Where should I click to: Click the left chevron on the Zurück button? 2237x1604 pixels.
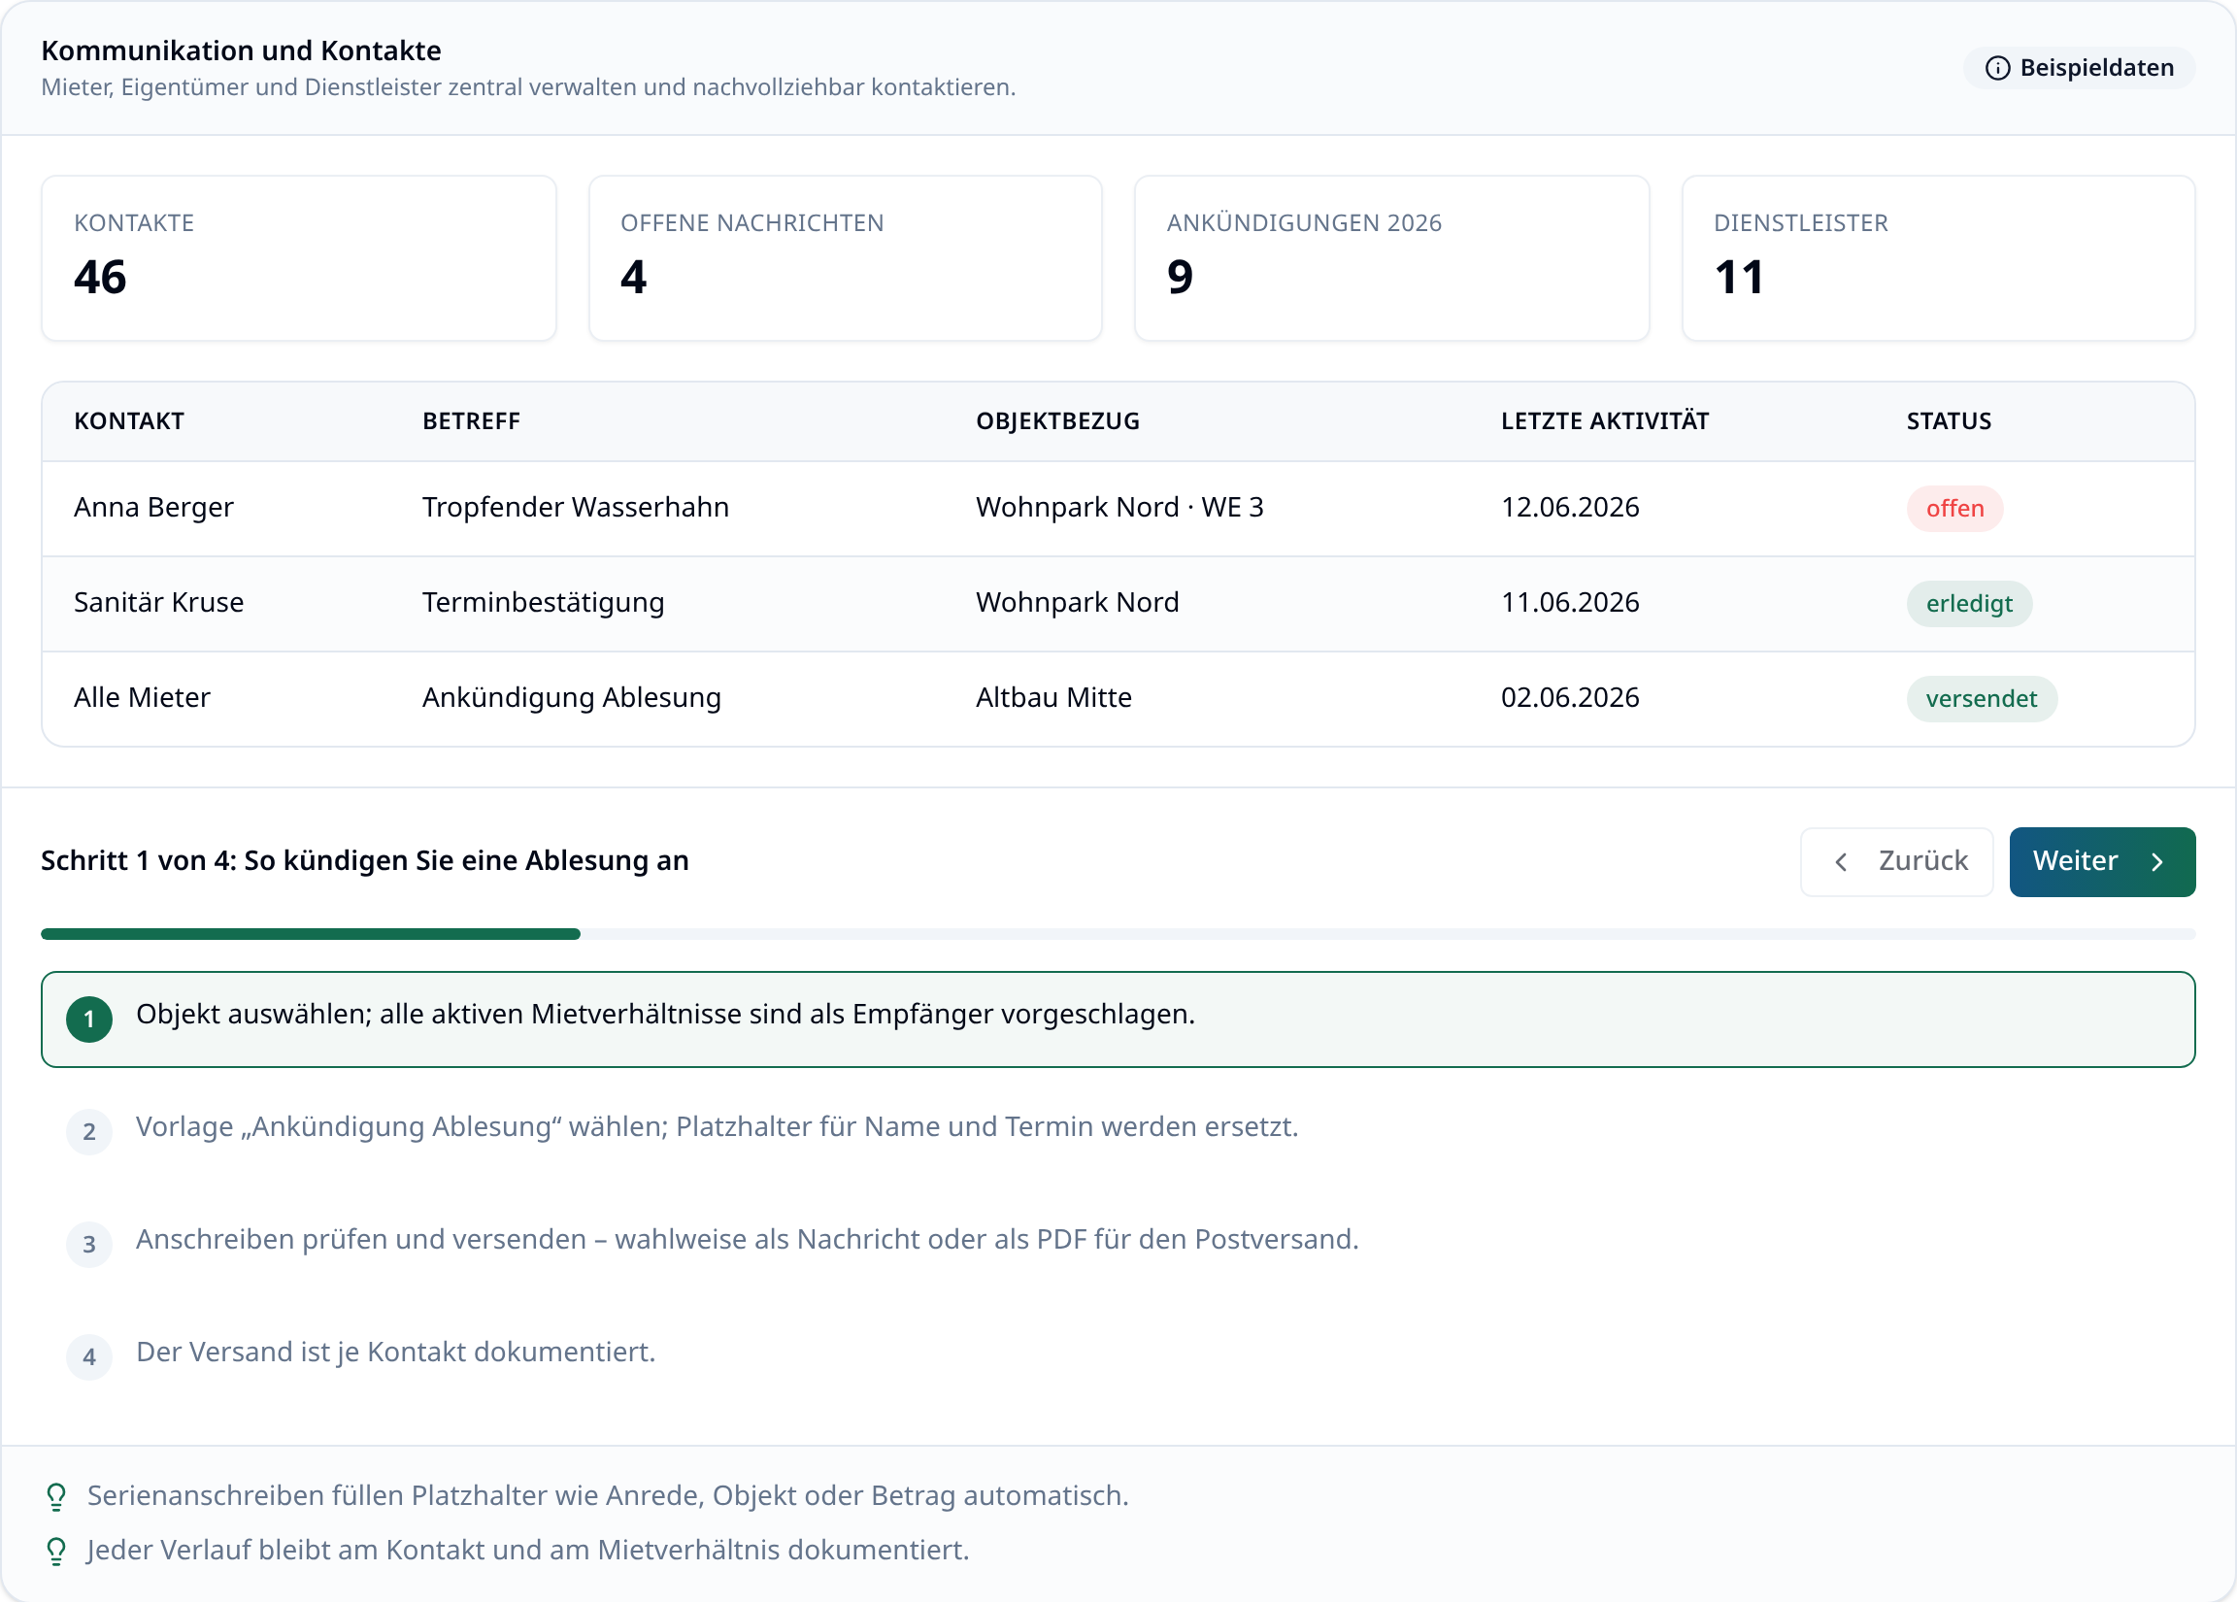click(x=1841, y=862)
